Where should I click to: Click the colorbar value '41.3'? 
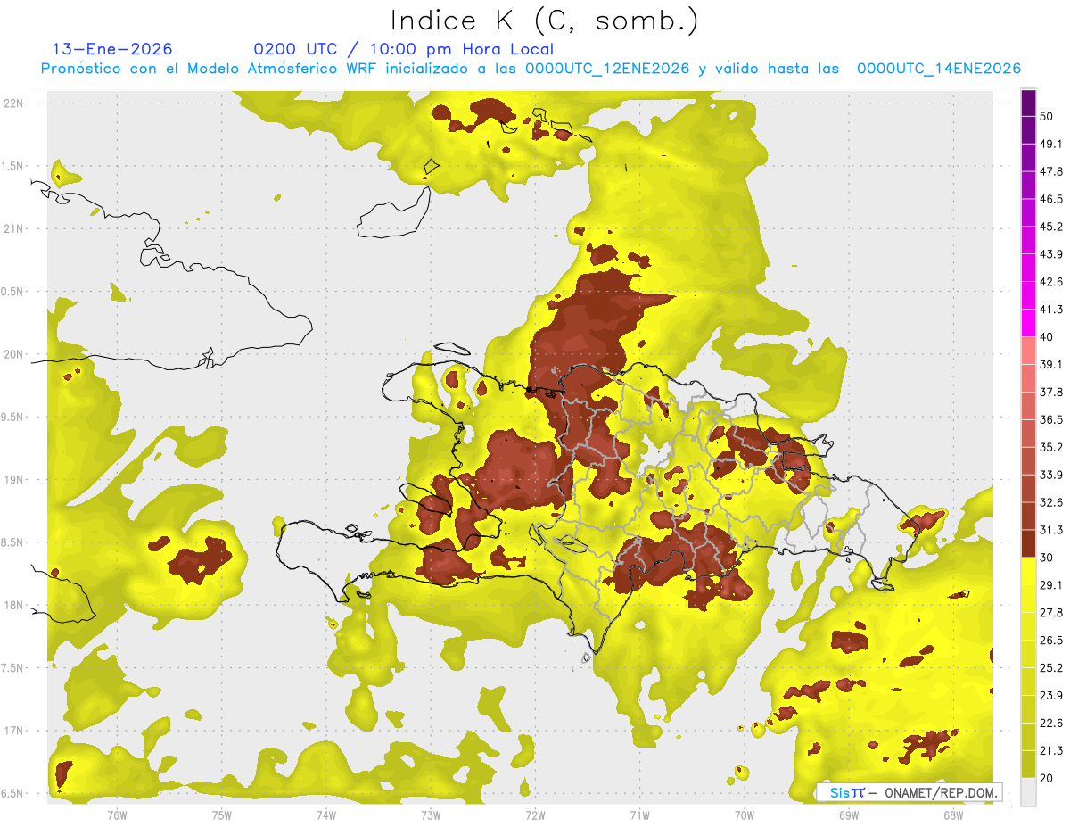click(1051, 310)
